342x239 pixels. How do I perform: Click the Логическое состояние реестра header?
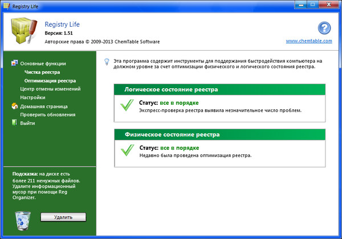pyautogui.click(x=219, y=90)
